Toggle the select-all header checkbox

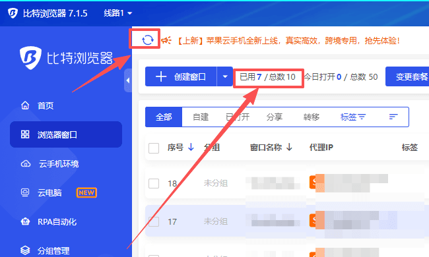[x=154, y=148]
